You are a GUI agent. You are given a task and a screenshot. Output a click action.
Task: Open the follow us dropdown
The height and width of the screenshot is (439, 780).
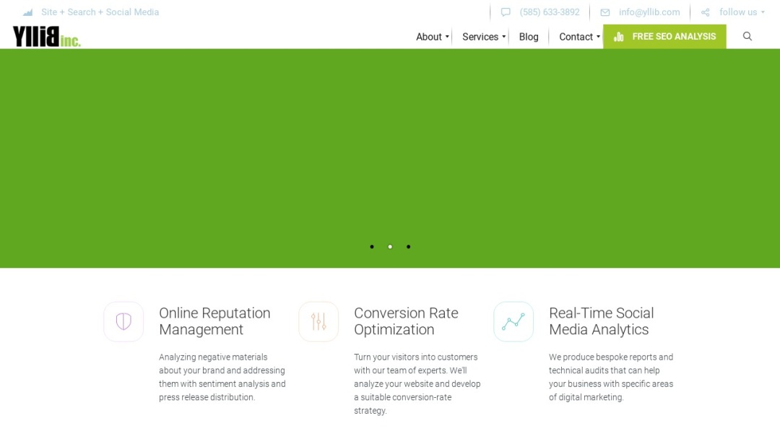pyautogui.click(x=738, y=12)
